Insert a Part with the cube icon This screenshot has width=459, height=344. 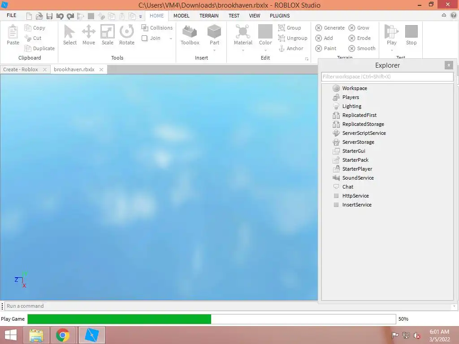point(214,32)
